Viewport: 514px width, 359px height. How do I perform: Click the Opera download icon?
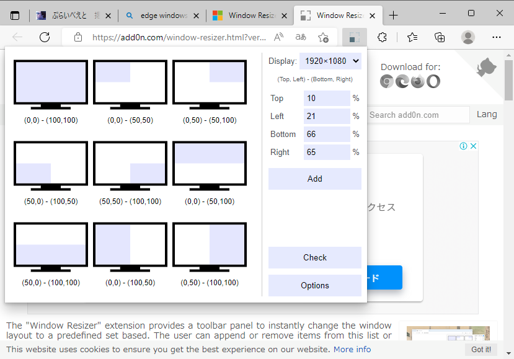pyautogui.click(x=433, y=81)
